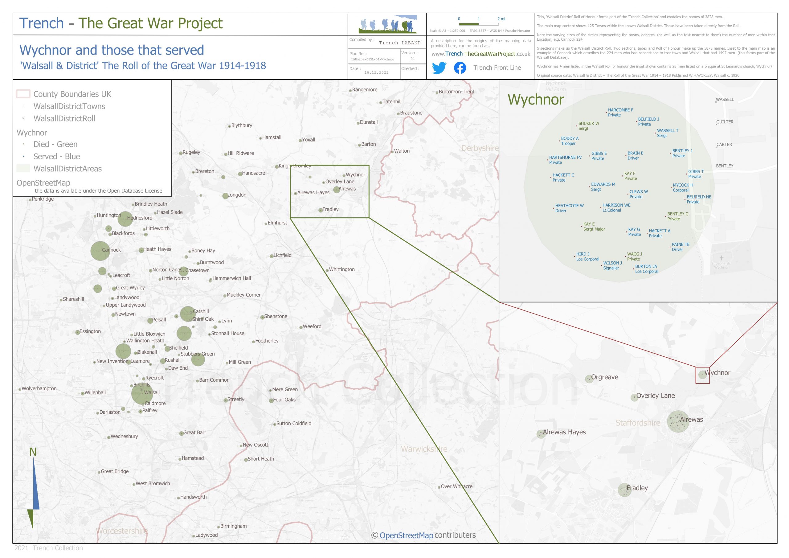The height and width of the screenshot is (558, 789).
Task: Click the OpenStreetMap contributors link
Action: pos(423,535)
